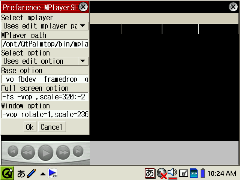Close the Preference MPlayerSl dialog
The height and width of the screenshot is (180, 240).
83,7
